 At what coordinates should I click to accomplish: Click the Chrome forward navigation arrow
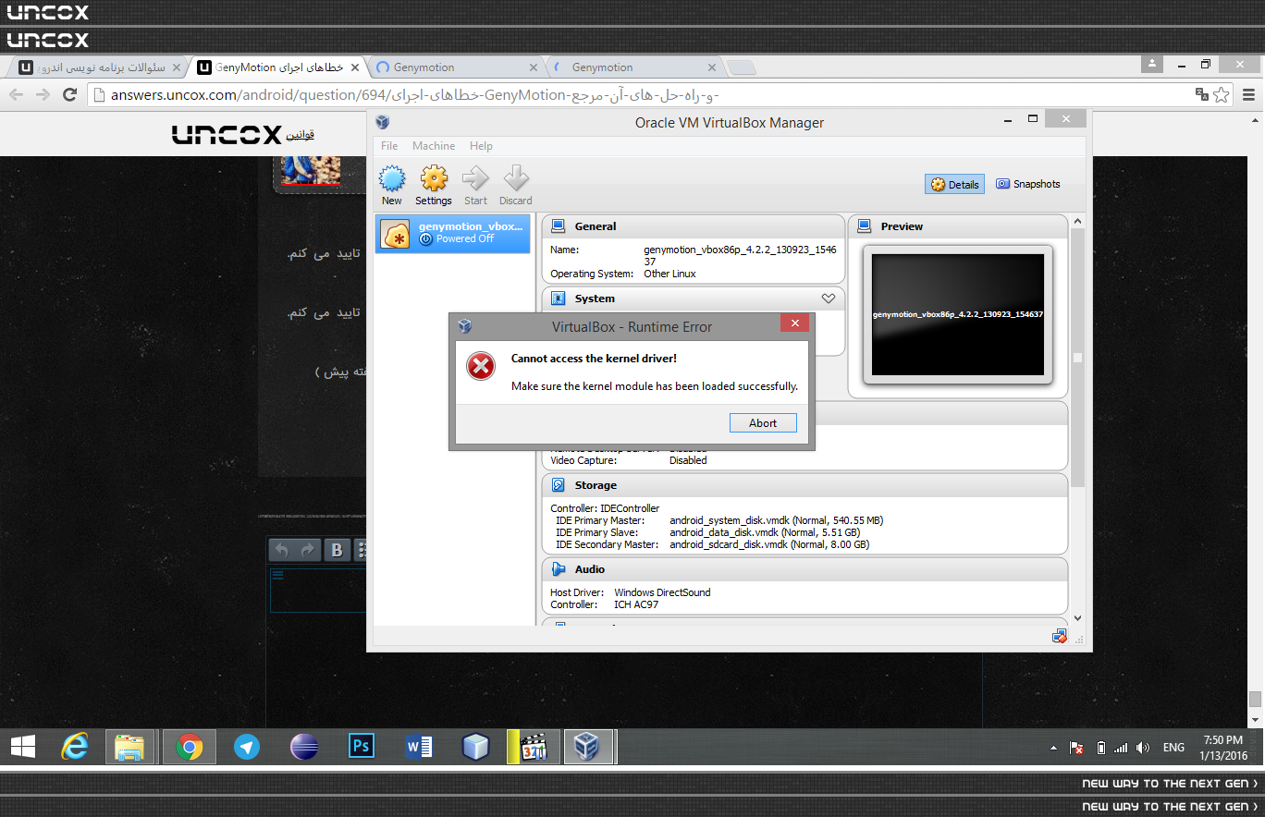pyautogui.click(x=43, y=94)
